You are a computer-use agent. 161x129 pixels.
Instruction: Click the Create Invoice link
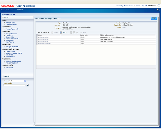pos(10,52)
